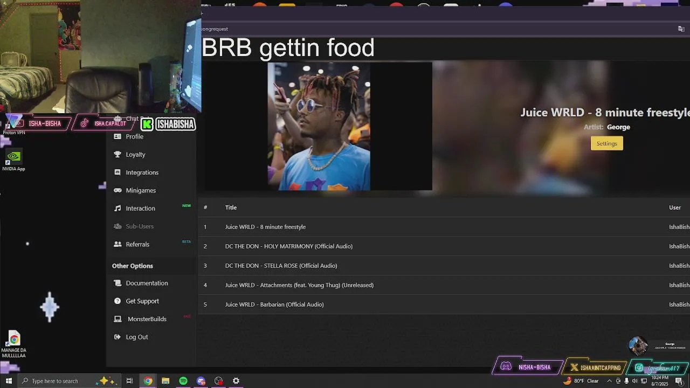Open Discord from the taskbar
Viewport: 690px width, 388px height.
201,381
